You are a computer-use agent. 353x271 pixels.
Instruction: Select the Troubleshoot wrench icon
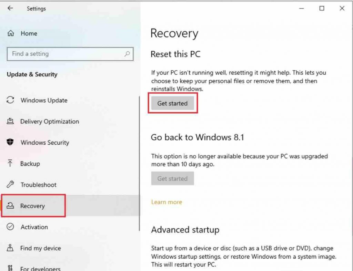pyautogui.click(x=11, y=185)
